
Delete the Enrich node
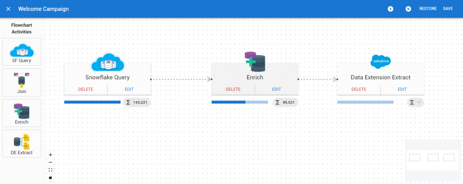point(233,89)
